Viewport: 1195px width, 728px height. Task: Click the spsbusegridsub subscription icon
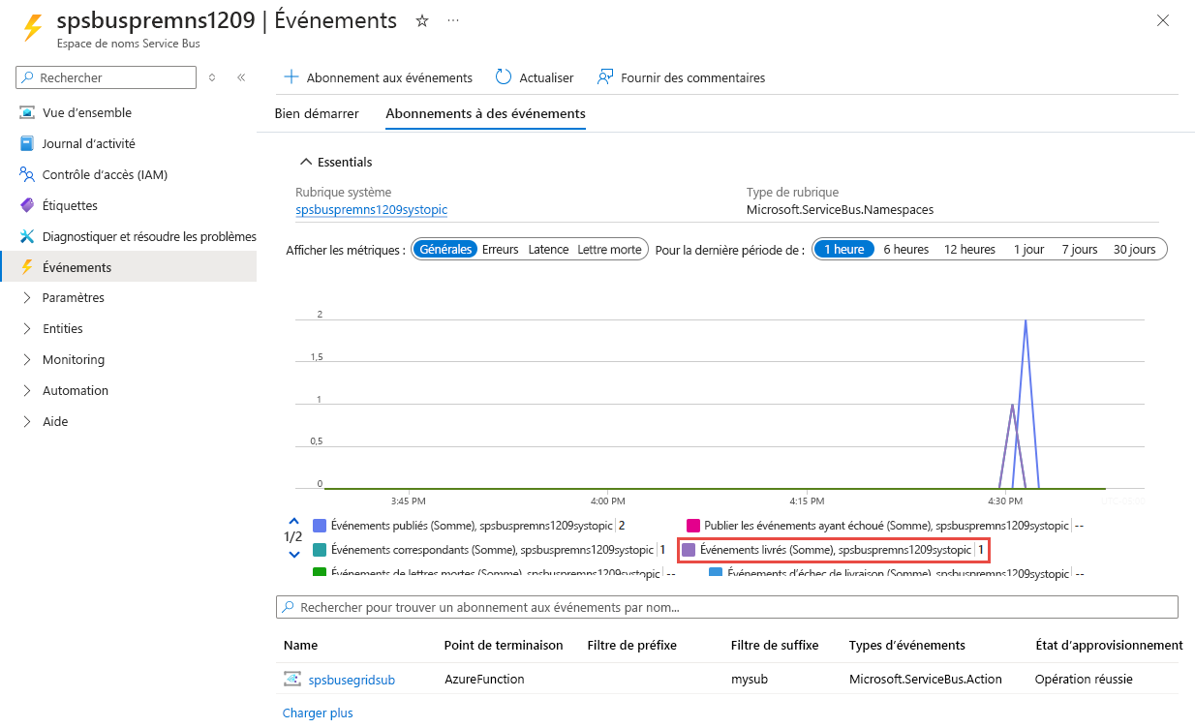pyautogui.click(x=291, y=679)
